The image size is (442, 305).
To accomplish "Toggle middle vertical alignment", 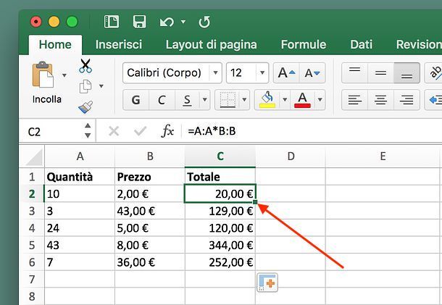I will pyautogui.click(x=380, y=73).
